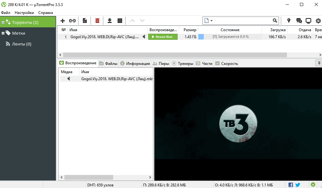Click scroll right arrow of media list
Screen dimensions: 322x188
150,177
